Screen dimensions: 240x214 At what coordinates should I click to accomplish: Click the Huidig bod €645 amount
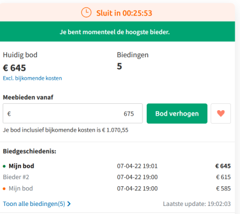(x=14, y=68)
